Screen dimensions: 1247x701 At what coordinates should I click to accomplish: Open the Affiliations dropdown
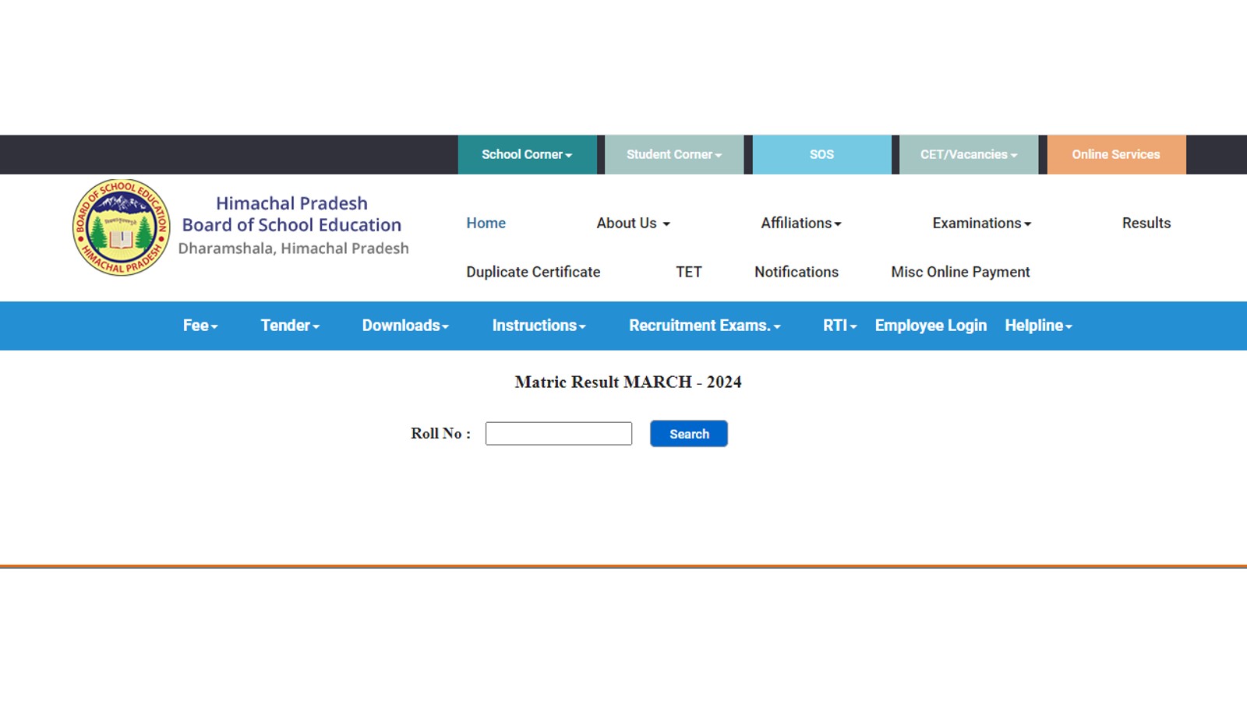click(800, 223)
